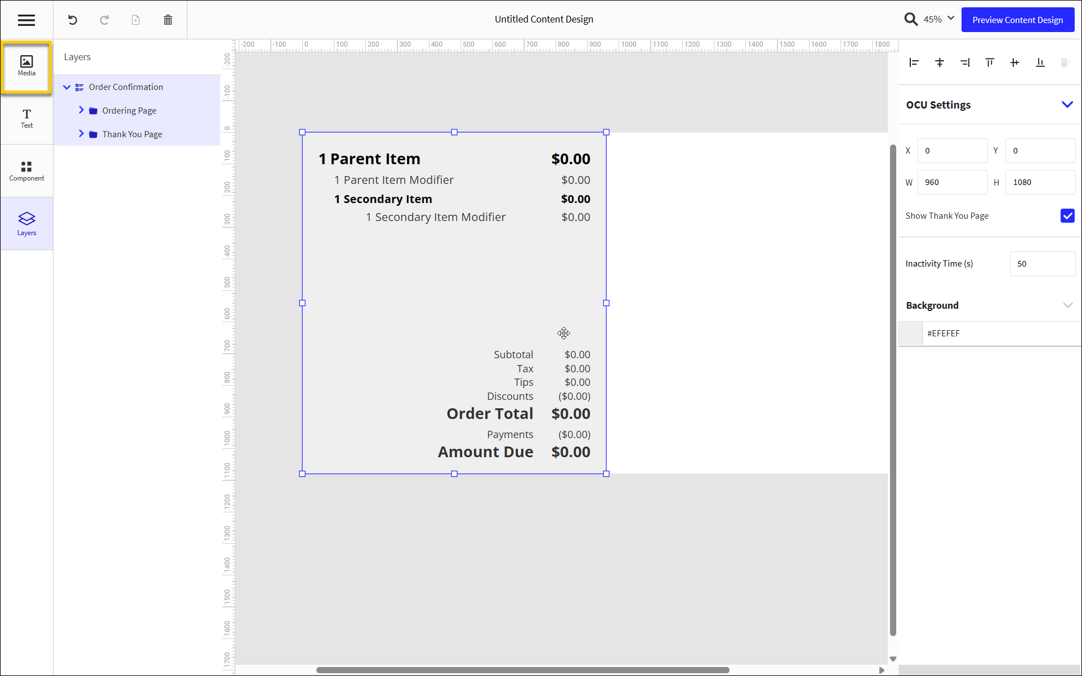Click the 1 Secondary Item Modifier line
Image resolution: width=1082 pixels, height=676 pixels.
click(x=436, y=217)
